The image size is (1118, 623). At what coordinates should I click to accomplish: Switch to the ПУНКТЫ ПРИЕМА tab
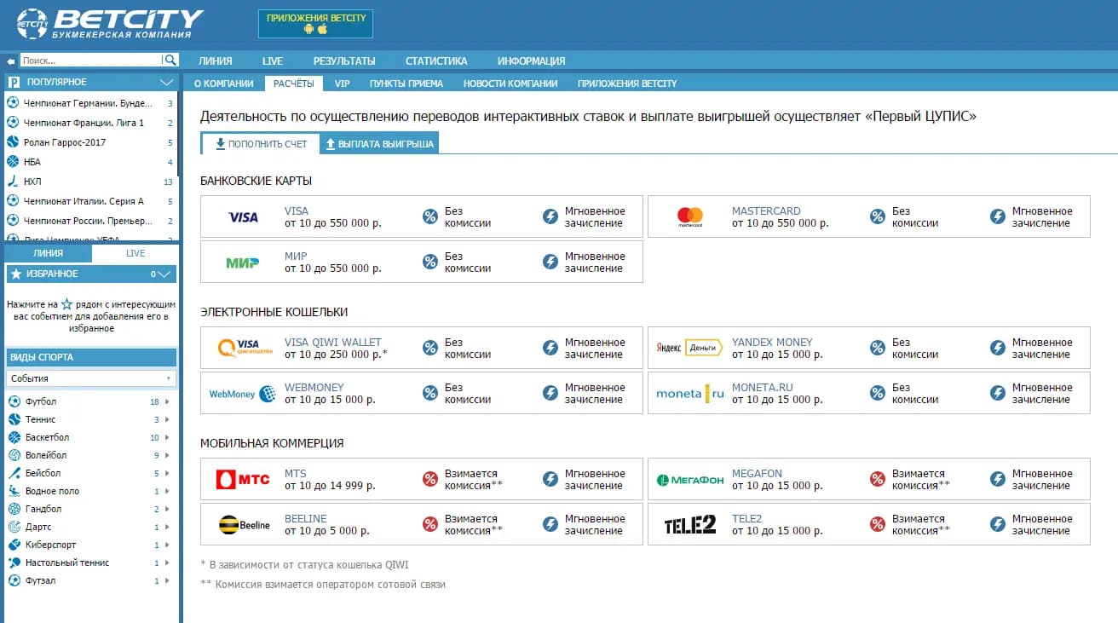point(406,84)
